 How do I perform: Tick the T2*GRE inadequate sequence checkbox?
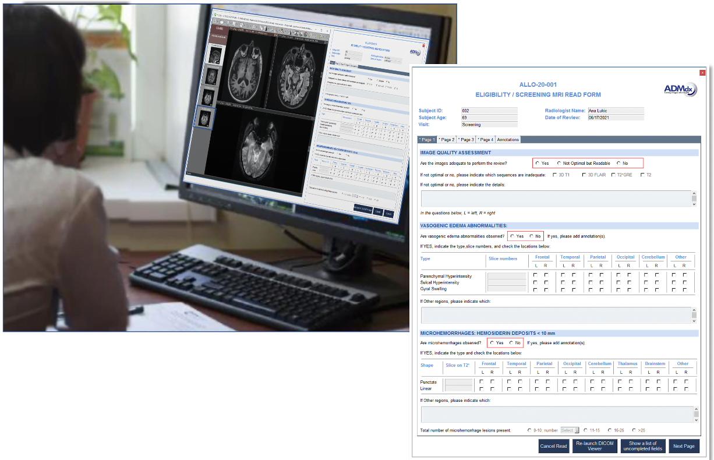[x=612, y=175]
